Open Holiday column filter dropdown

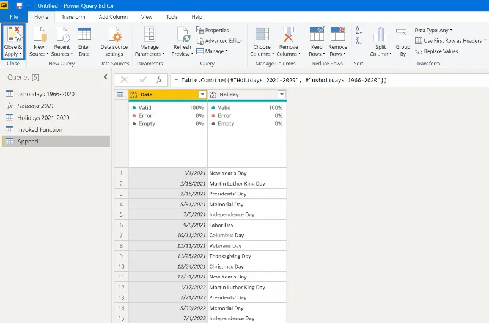click(282, 95)
